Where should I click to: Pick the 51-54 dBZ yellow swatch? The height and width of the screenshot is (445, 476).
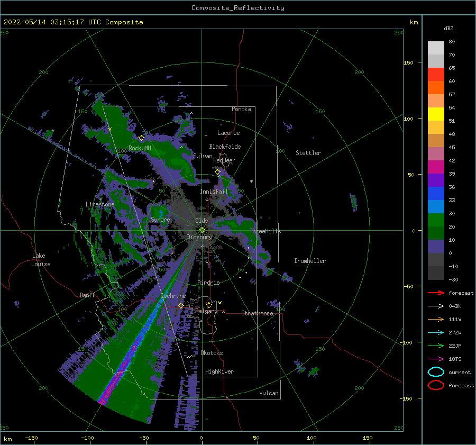pyautogui.click(x=436, y=114)
